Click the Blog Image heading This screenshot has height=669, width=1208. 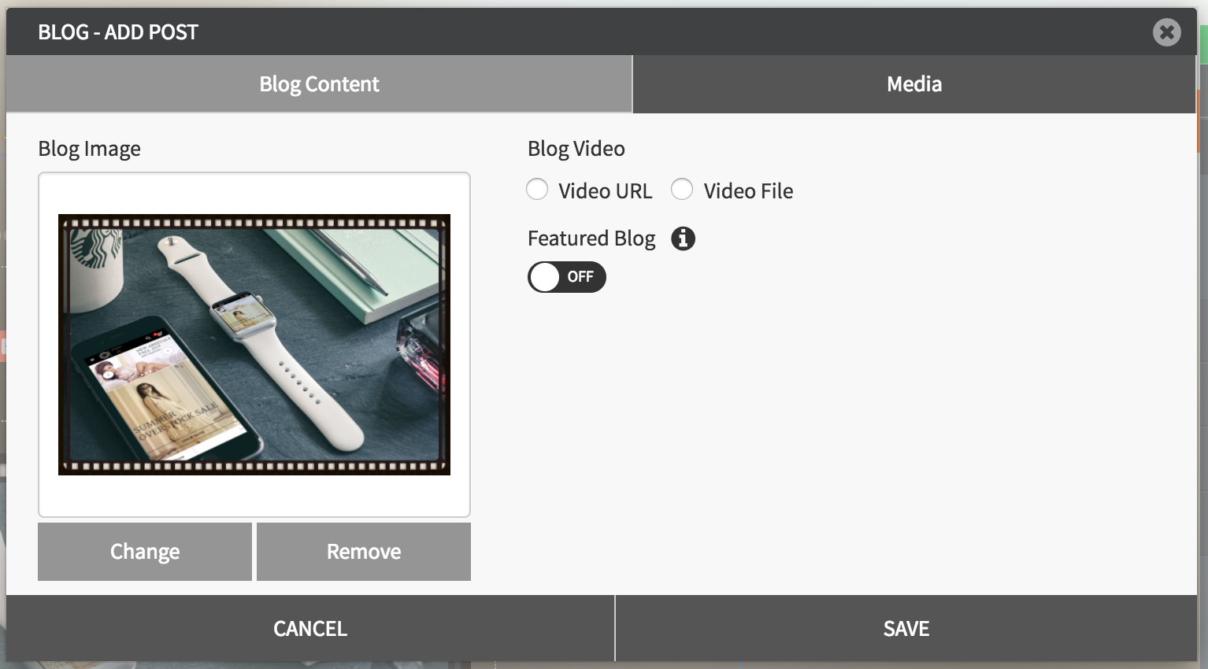pyautogui.click(x=90, y=149)
